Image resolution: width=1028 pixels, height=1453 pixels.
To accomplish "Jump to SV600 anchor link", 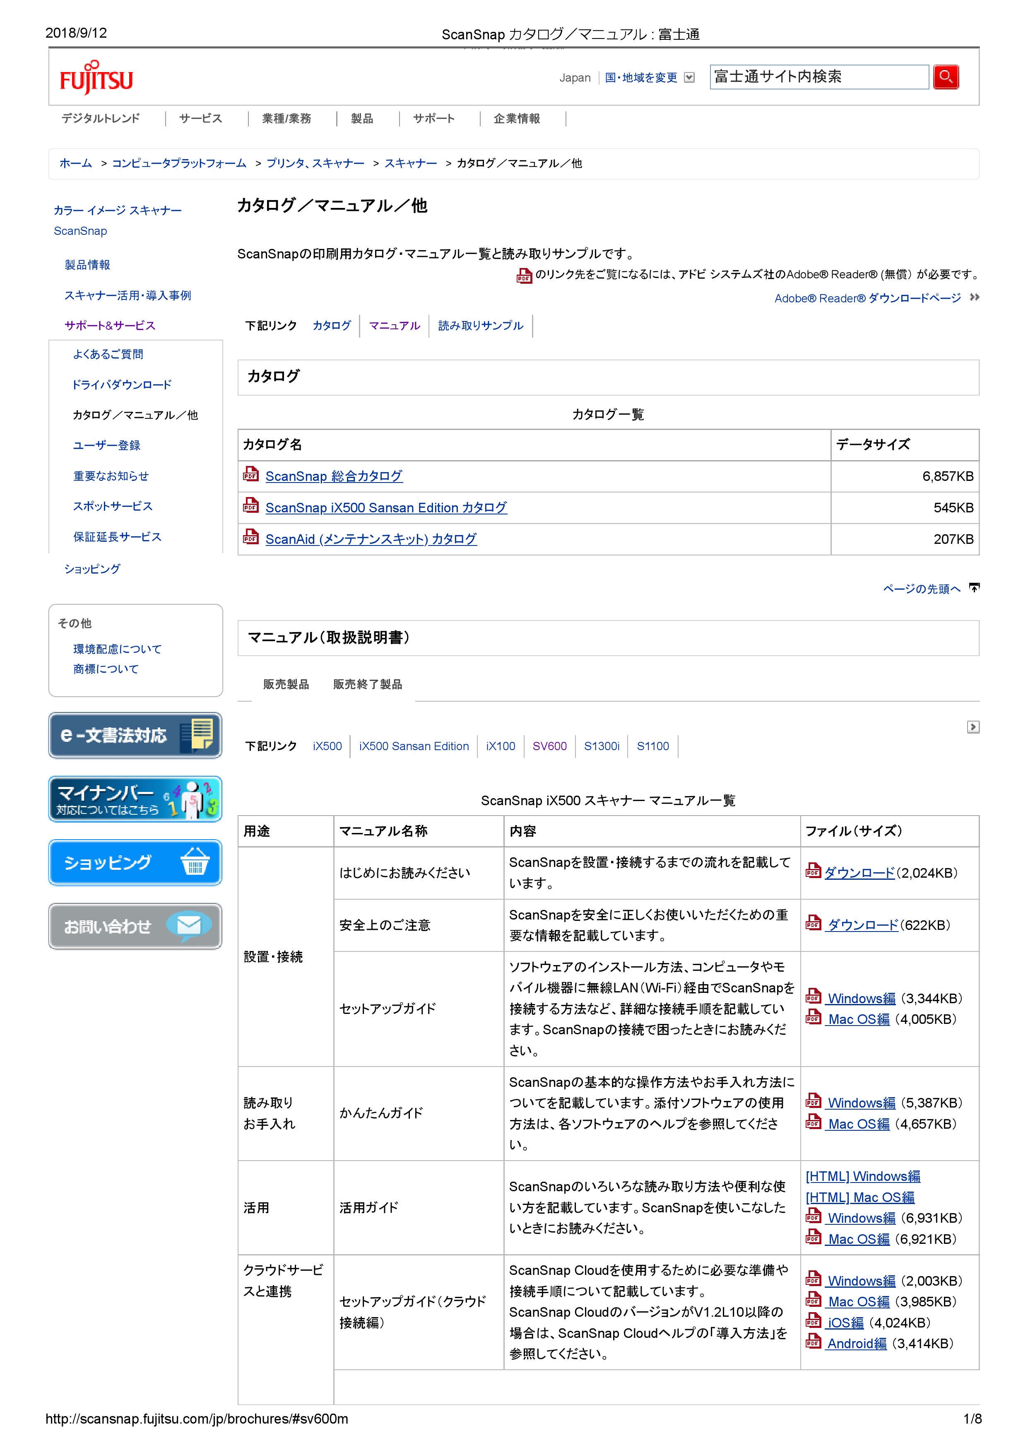I will [x=549, y=746].
